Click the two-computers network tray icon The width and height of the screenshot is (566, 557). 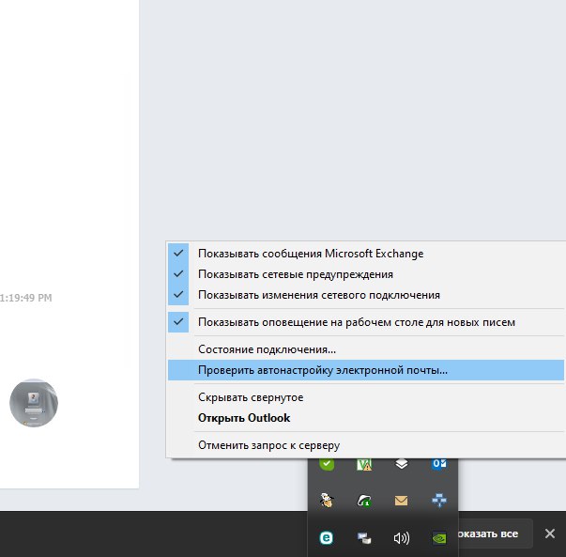pyautogui.click(x=364, y=538)
